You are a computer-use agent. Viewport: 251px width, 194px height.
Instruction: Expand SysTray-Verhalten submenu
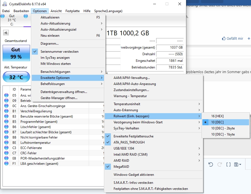pyautogui.click(x=153, y=128)
